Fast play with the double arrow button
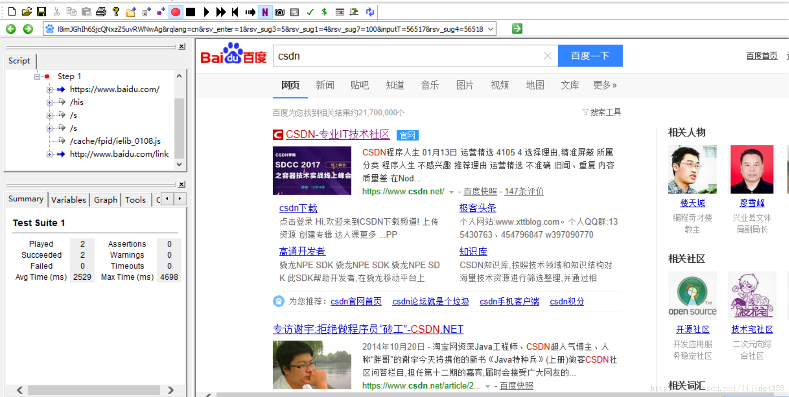 221,12
